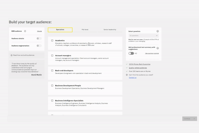Open the Quality-vetted audiences link
Image resolution: width=199 pixels, height=133 pixels.
point(138,68)
